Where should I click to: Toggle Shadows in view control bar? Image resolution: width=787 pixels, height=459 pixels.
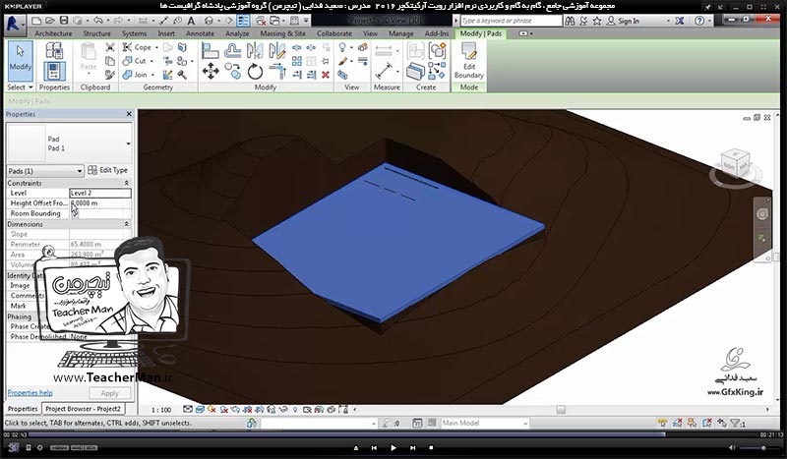(224, 409)
